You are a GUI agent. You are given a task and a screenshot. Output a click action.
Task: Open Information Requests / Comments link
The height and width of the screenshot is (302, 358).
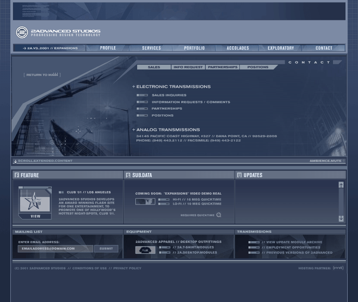coord(191,102)
